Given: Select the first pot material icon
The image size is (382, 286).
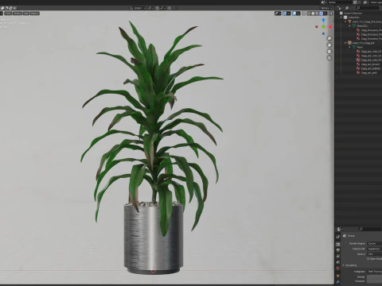Looking at the screenshot, I should (x=358, y=52).
